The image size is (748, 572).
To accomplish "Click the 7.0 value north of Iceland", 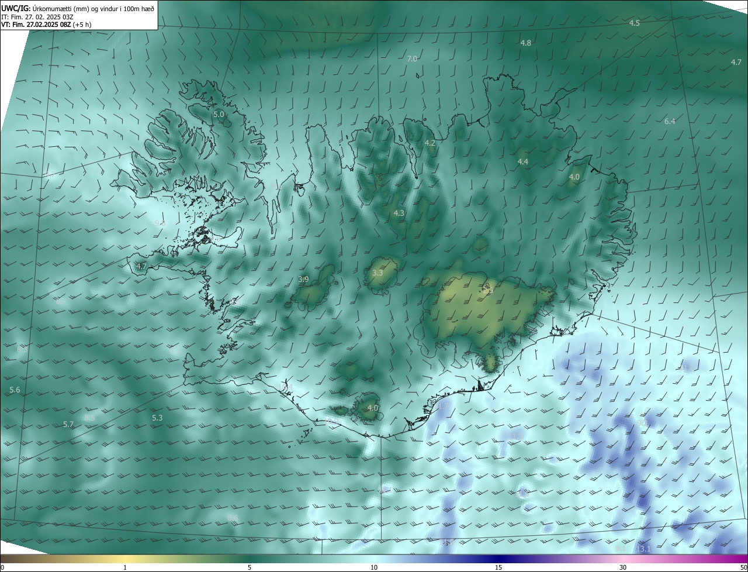I will [x=412, y=58].
